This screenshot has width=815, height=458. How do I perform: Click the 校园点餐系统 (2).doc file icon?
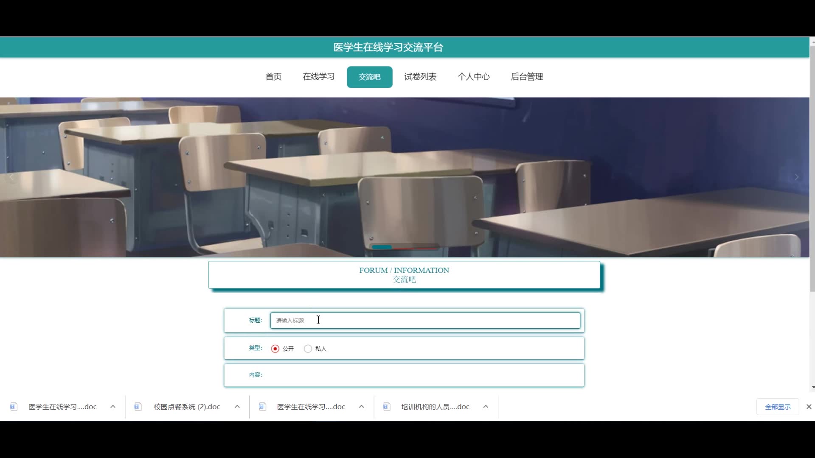[138, 407]
